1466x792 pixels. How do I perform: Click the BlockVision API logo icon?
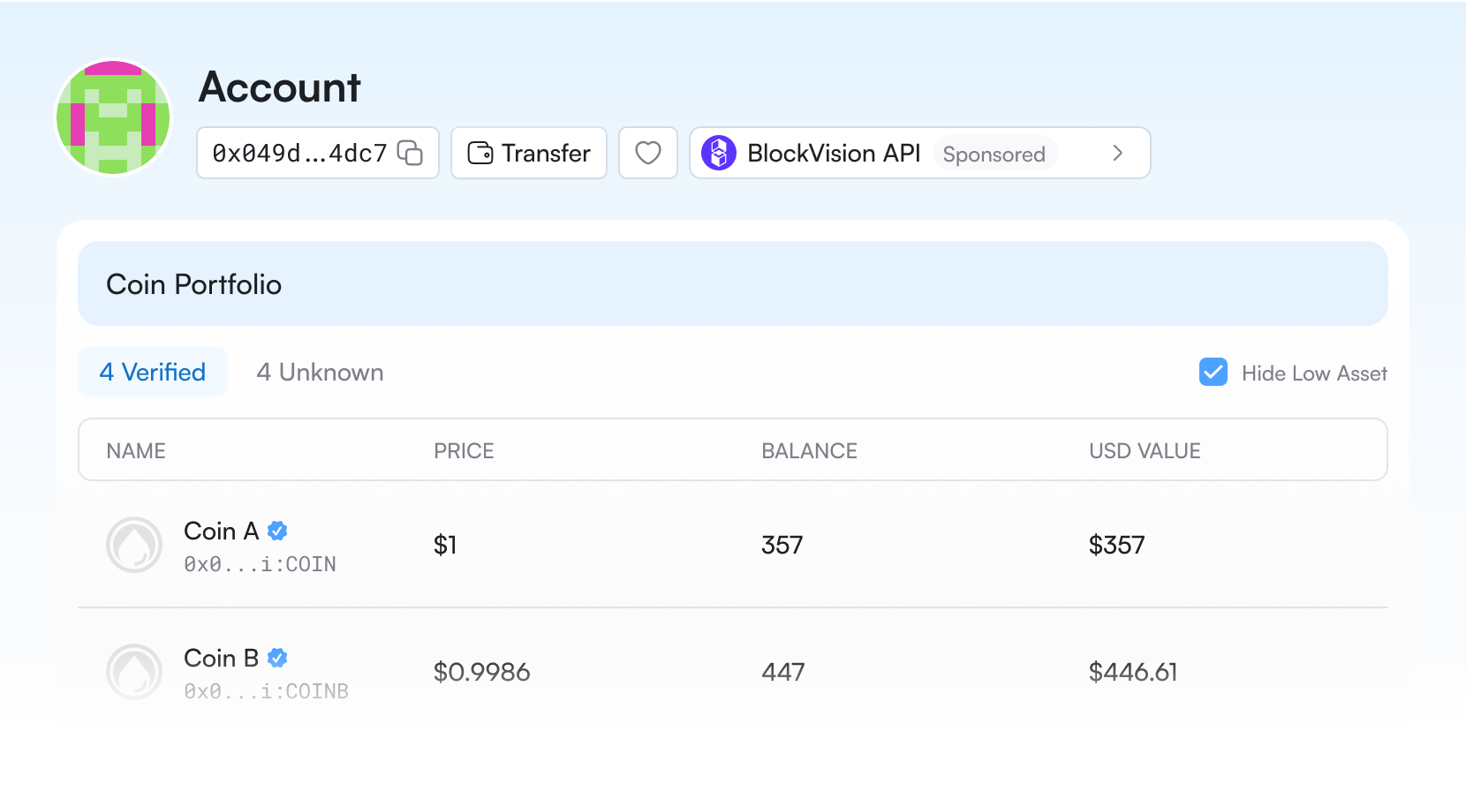click(718, 153)
